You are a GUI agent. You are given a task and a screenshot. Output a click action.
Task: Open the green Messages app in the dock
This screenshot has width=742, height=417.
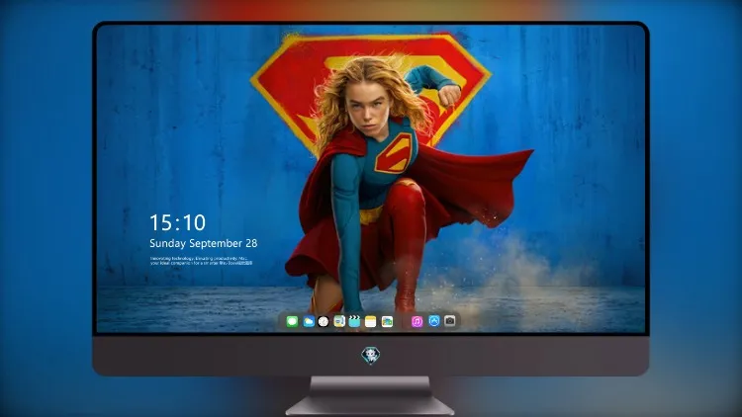click(292, 322)
